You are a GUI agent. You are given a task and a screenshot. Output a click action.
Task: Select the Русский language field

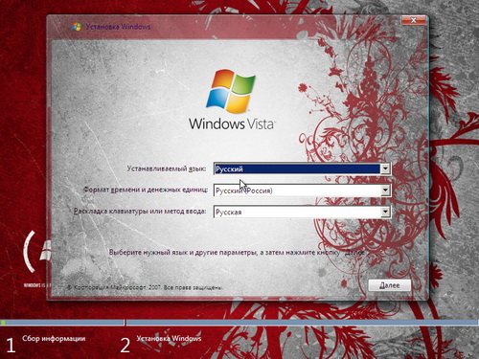[x=302, y=168]
